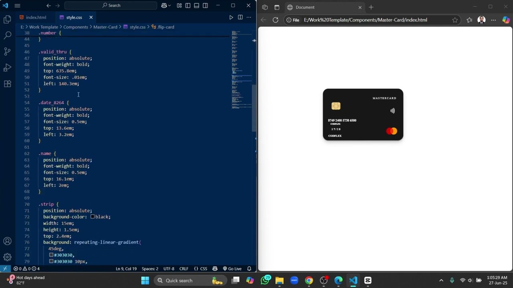Open Work Template in the breadcrumb

43,27
